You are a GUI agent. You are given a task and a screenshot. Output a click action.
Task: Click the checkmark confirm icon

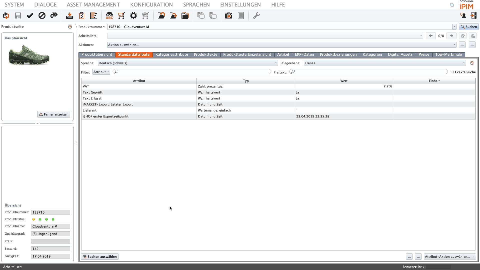(30, 16)
